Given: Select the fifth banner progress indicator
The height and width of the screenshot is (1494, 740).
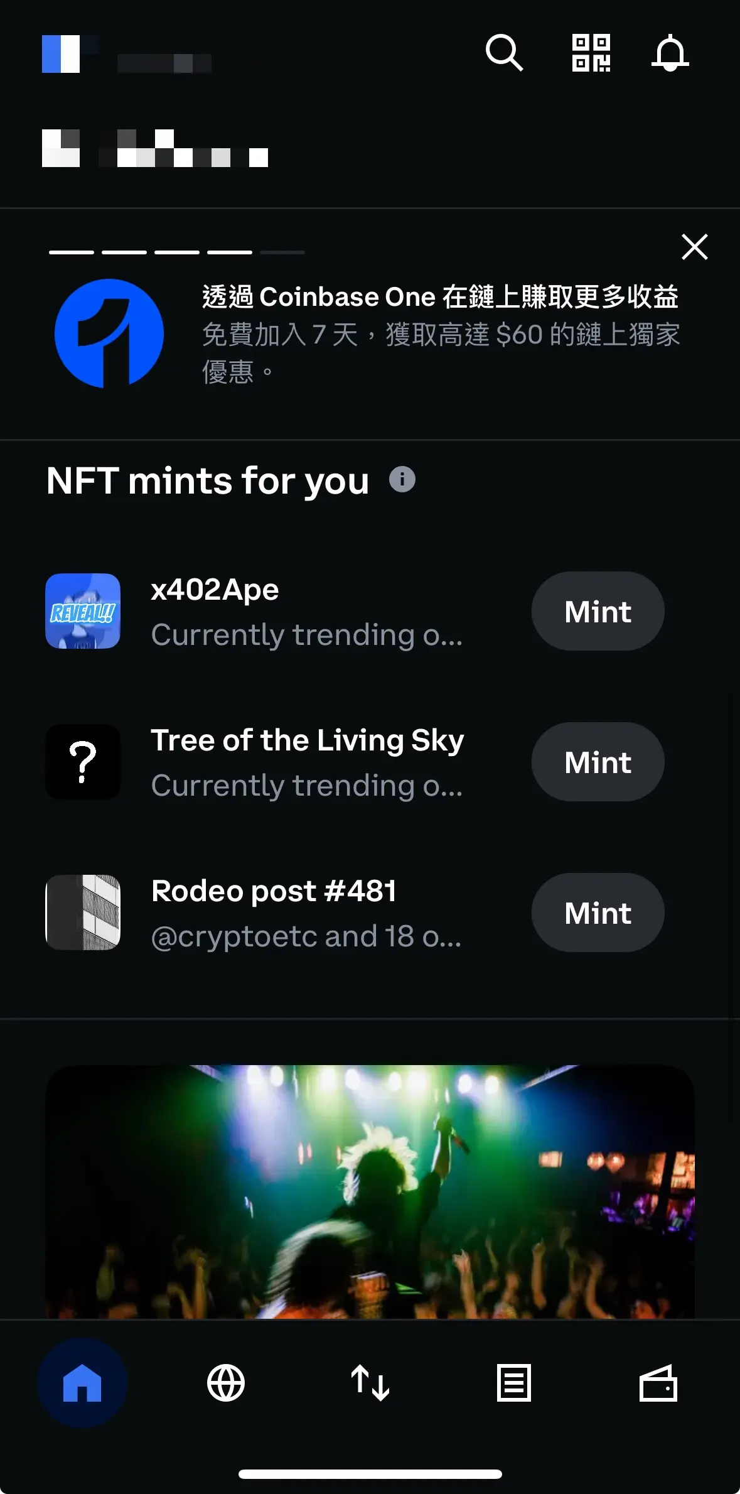Looking at the screenshot, I should (x=282, y=252).
